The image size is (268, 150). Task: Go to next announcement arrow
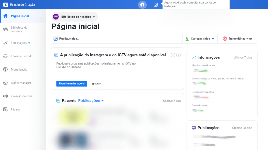click(178, 55)
